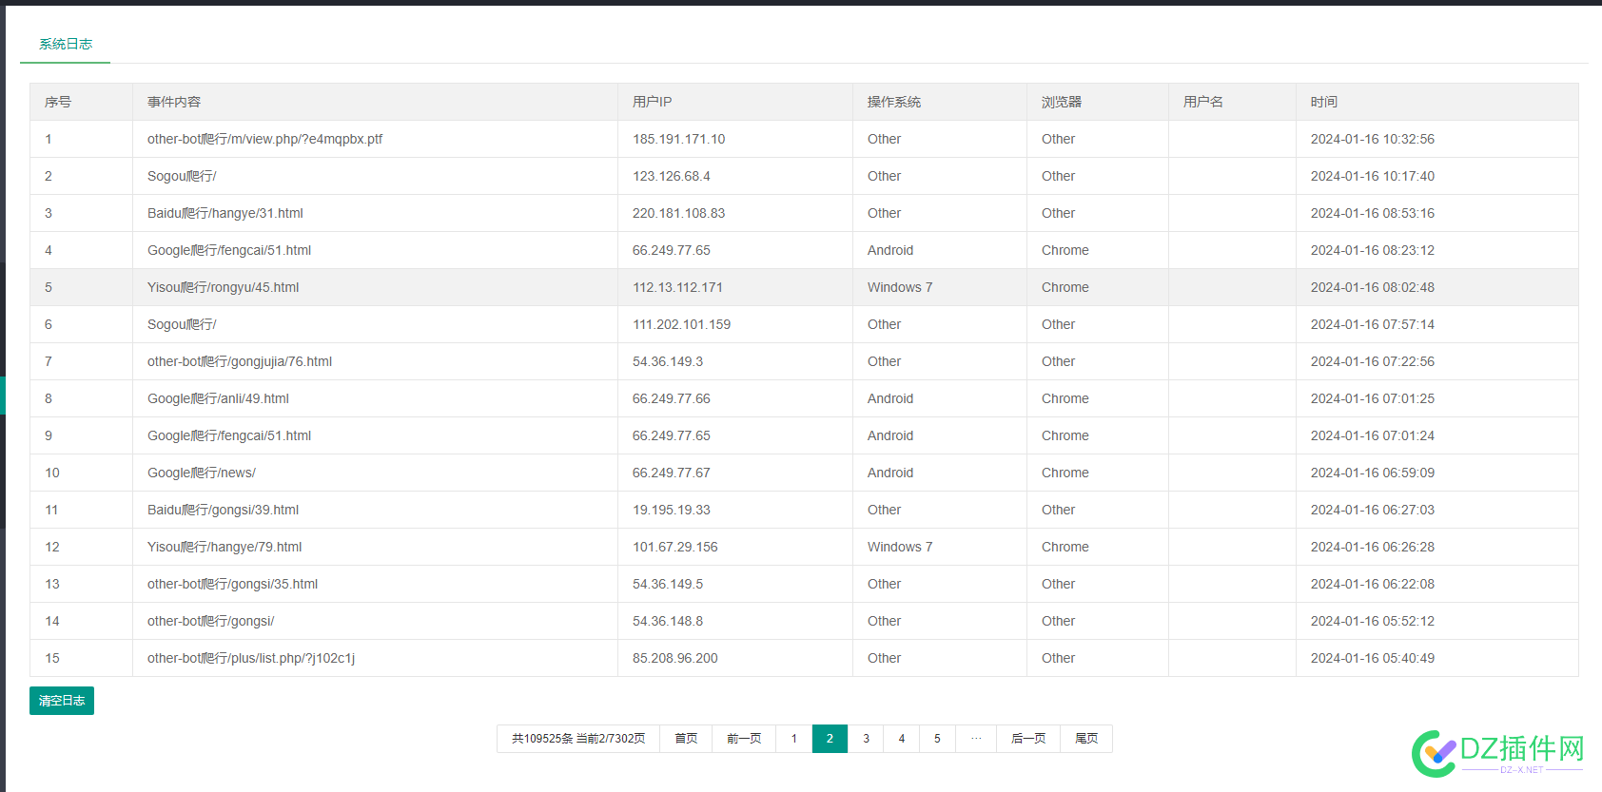Click timestamp 2024-01-16 05:52:12
The image size is (1602, 792).
pyautogui.click(x=1373, y=621)
